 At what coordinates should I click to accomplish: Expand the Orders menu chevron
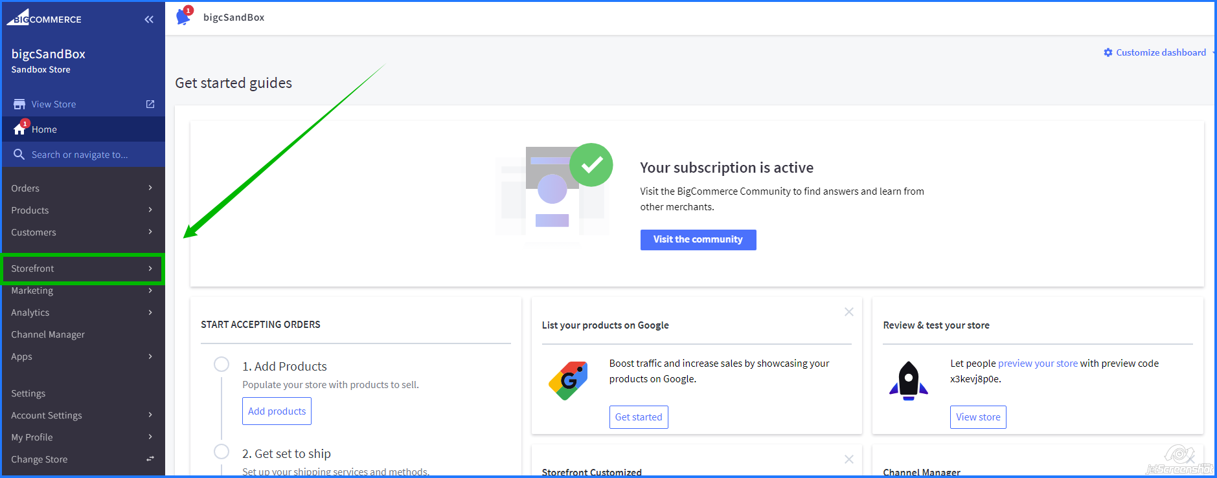[x=150, y=188]
